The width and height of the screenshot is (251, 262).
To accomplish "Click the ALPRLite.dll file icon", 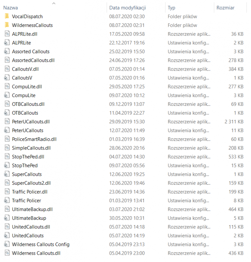I will [x=7, y=34].
